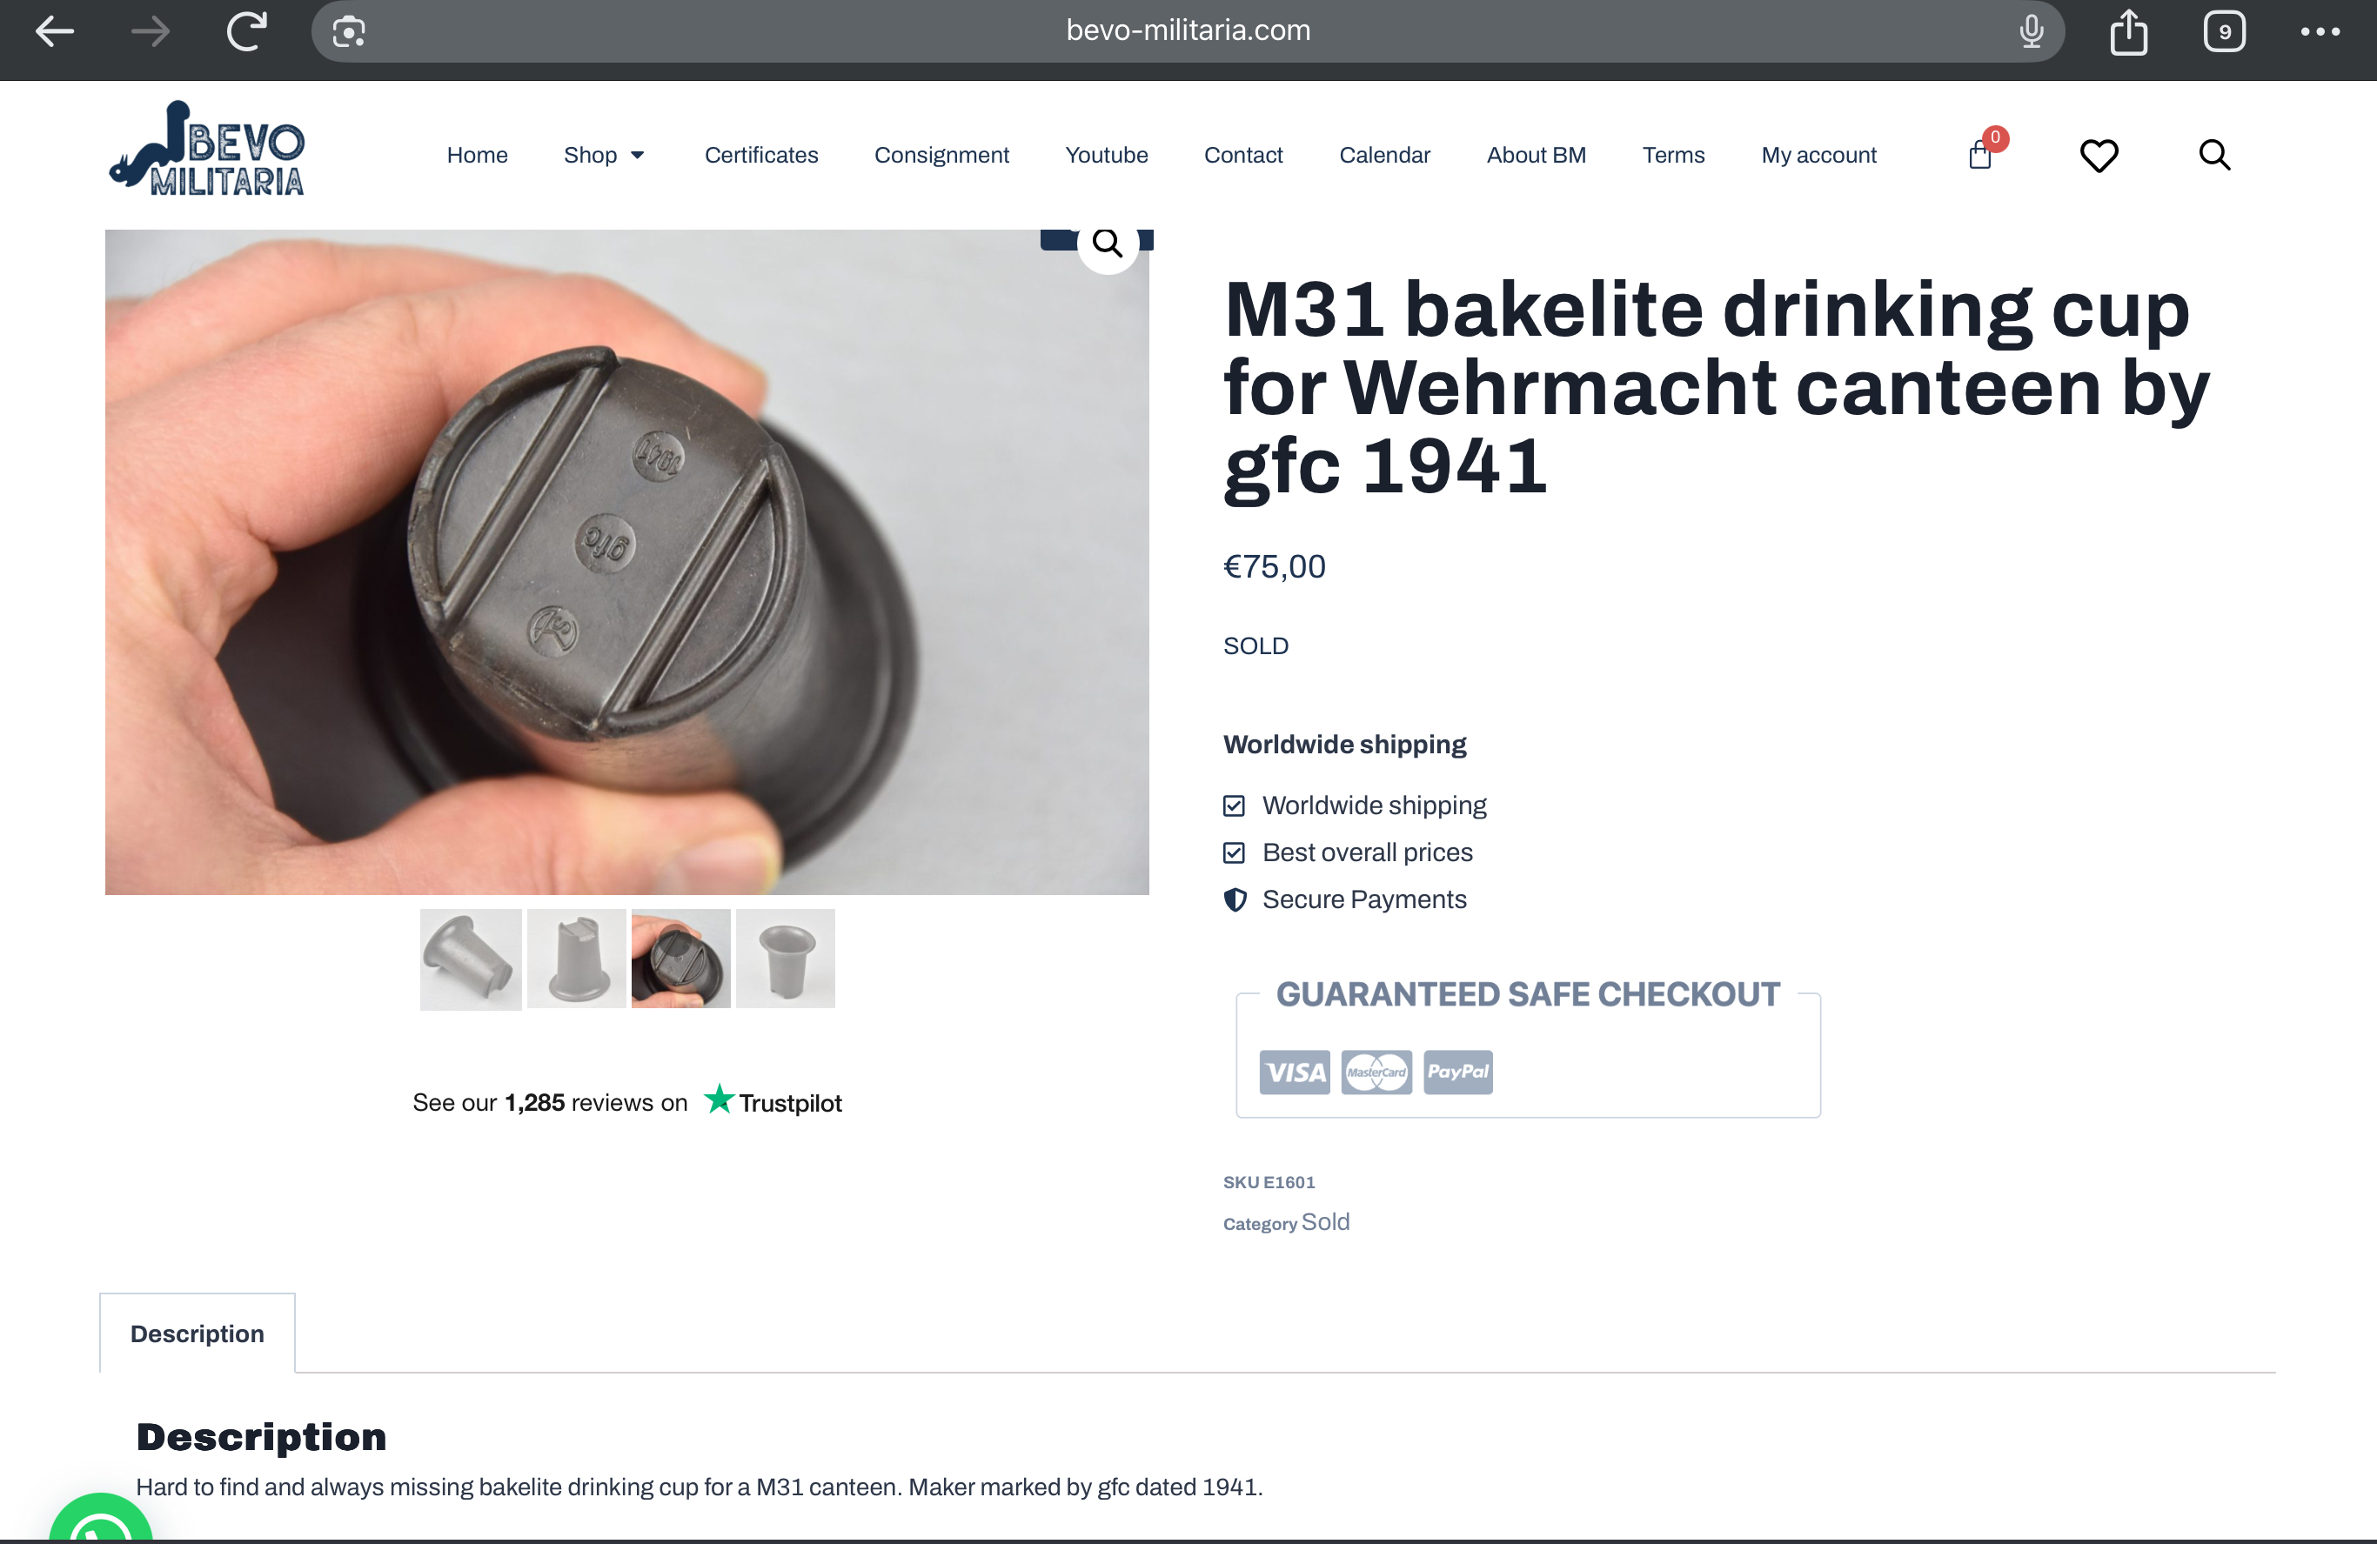This screenshot has height=1544, width=2377.
Task: Select the Description tab
Action: coord(197,1333)
